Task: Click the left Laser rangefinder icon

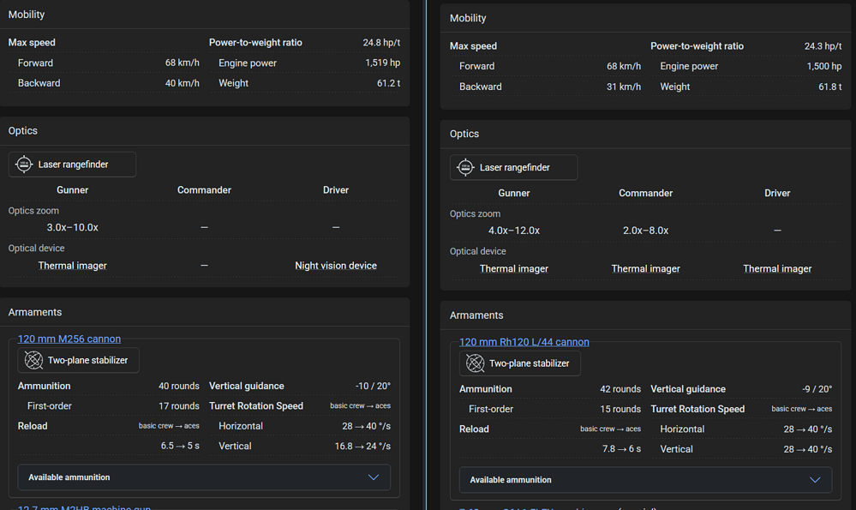Action: click(x=24, y=164)
